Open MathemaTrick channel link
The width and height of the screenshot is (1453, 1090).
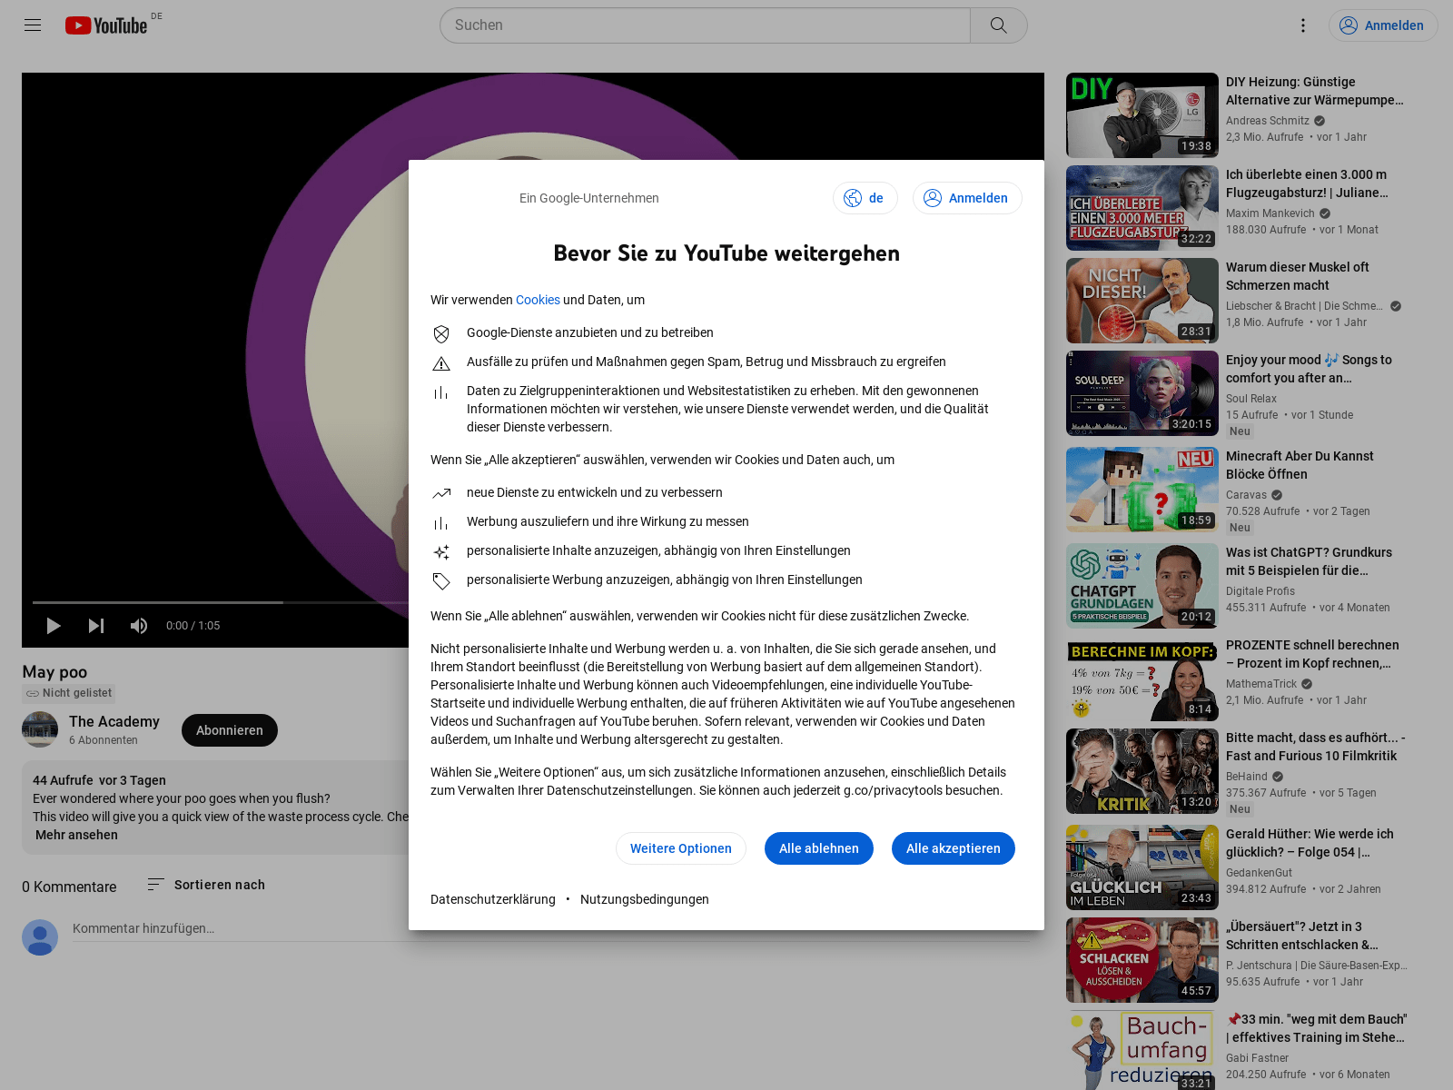(x=1261, y=684)
